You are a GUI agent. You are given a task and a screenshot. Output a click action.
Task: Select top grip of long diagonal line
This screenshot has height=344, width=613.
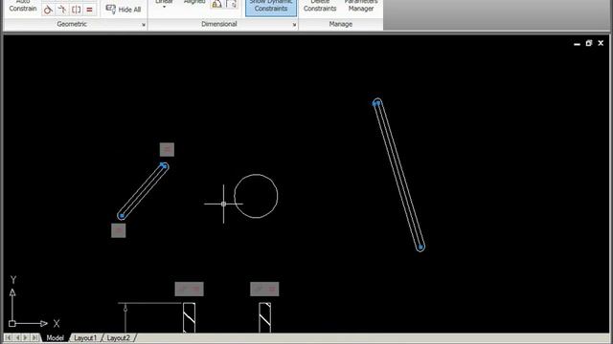pos(376,103)
